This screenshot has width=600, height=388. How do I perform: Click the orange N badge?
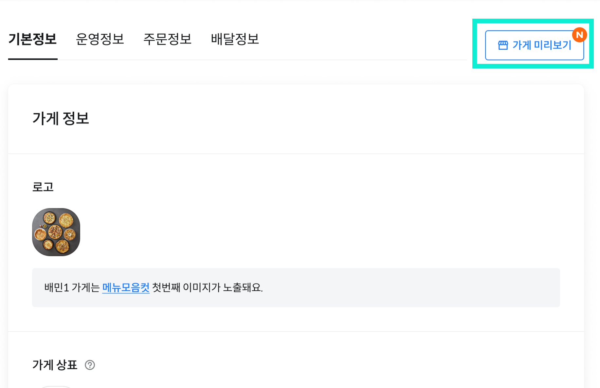579,35
